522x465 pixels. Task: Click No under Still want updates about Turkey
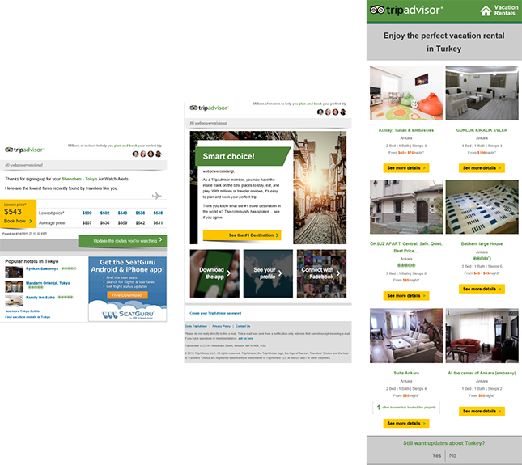tap(452, 455)
